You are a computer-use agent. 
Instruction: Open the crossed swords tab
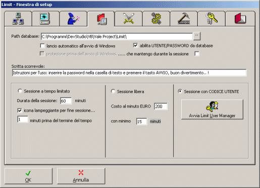click(129, 19)
